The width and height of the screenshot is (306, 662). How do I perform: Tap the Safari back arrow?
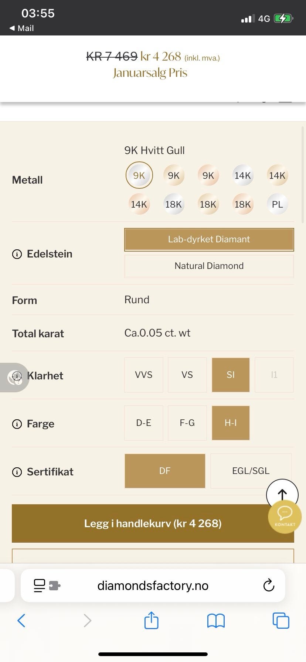[x=21, y=621]
